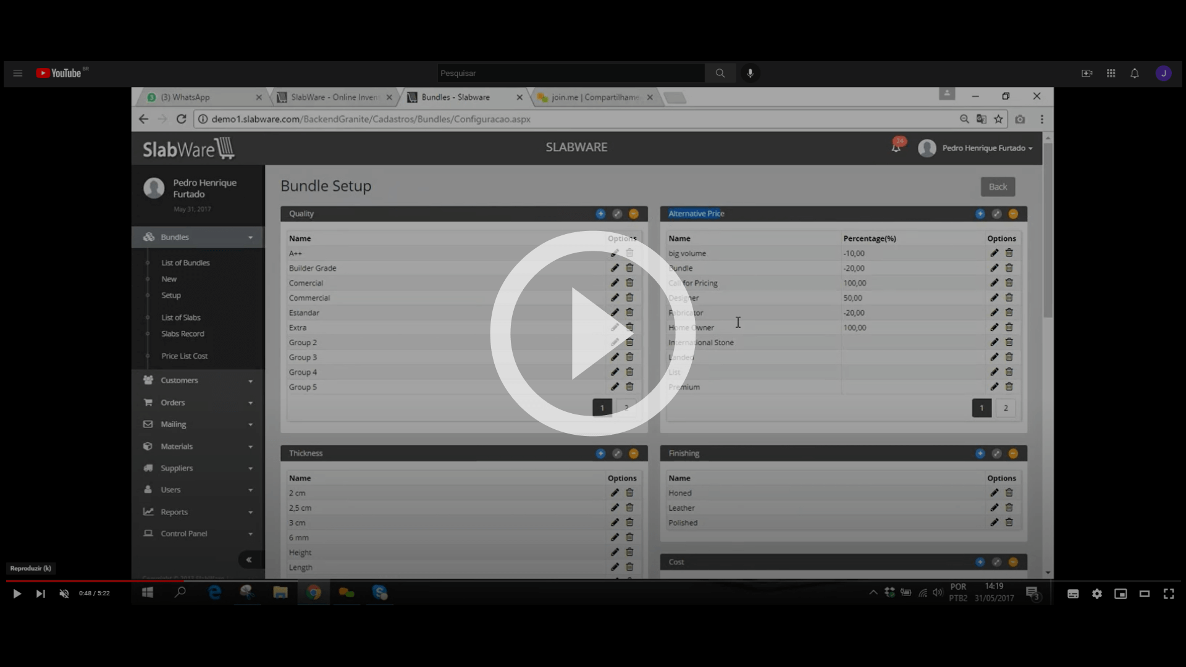The height and width of the screenshot is (667, 1186).
Task: Open New bundle link in sidebar
Action: tap(169, 279)
